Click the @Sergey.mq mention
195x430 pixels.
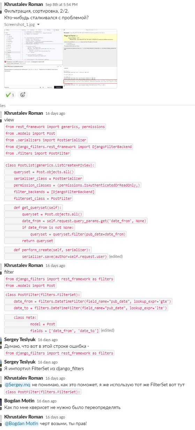pyautogui.click(x=17, y=385)
